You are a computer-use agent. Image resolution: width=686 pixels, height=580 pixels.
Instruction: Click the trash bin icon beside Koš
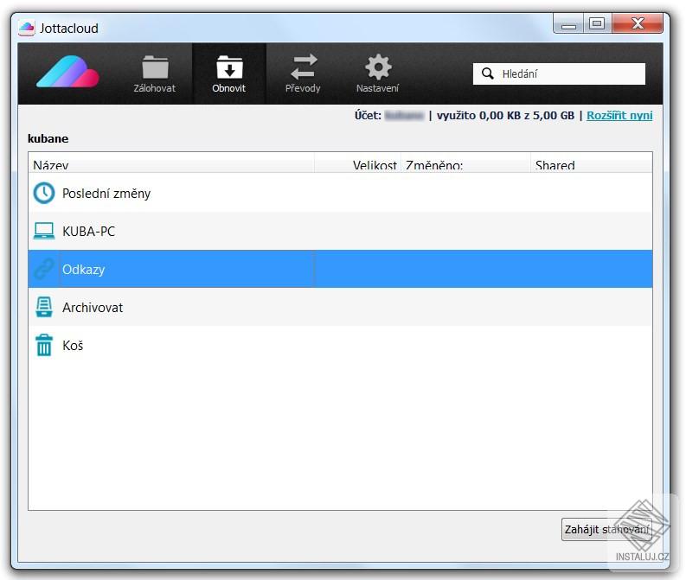pos(44,345)
